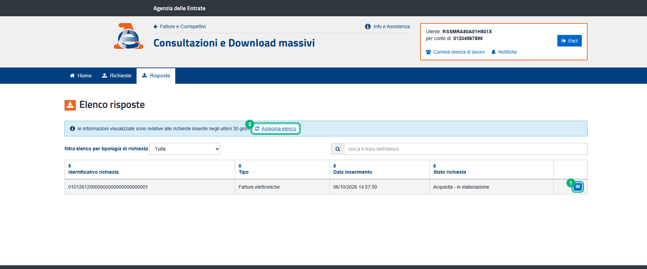647x269 pixels.
Task: Click the date 06/10/2026 14:57:50
Action: (355, 187)
